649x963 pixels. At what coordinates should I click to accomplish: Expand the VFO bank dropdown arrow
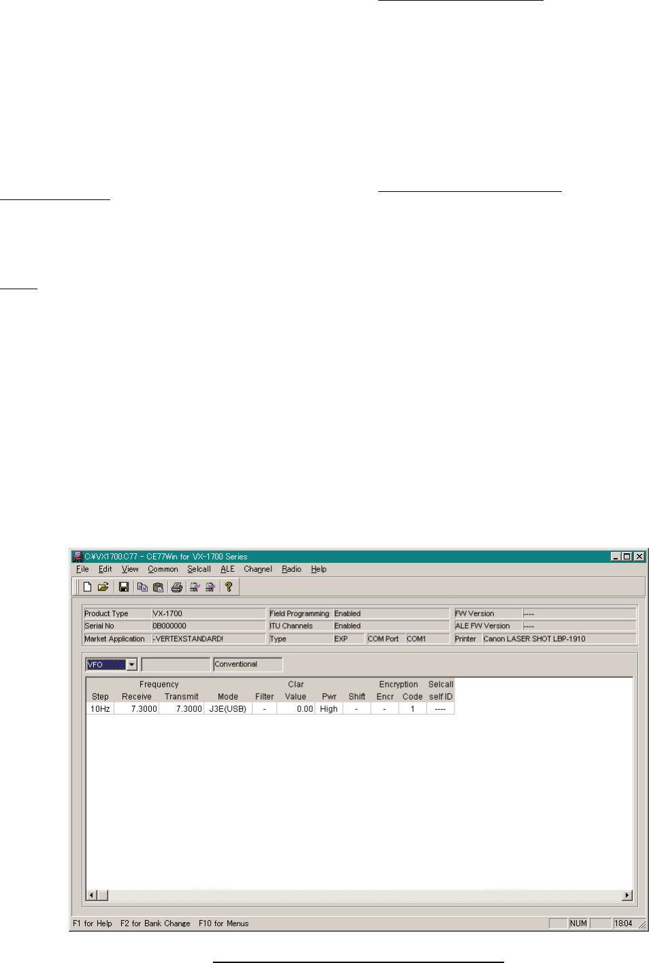coord(132,664)
